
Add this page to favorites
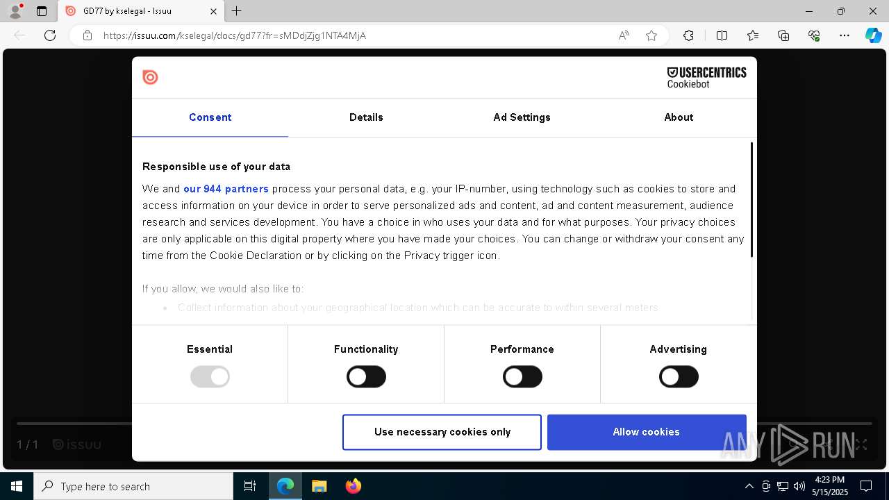[x=651, y=35]
